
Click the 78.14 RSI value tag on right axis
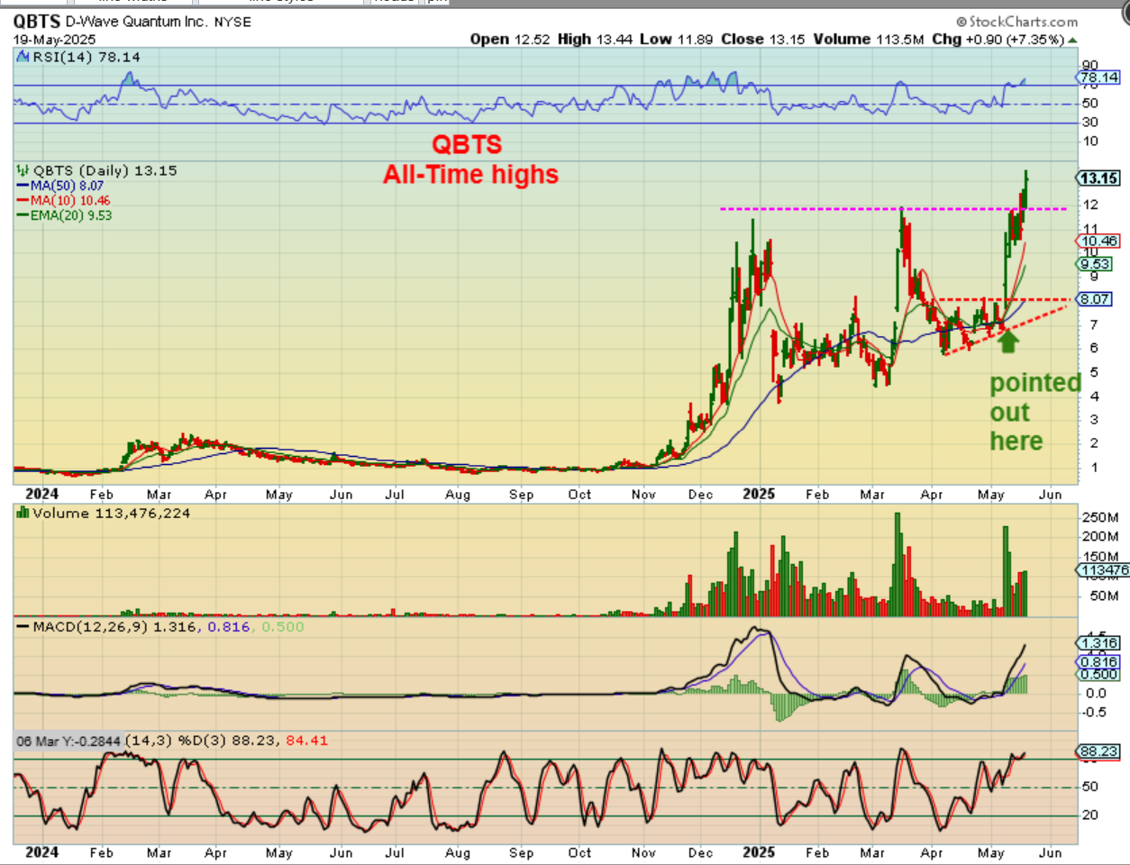(x=1098, y=77)
